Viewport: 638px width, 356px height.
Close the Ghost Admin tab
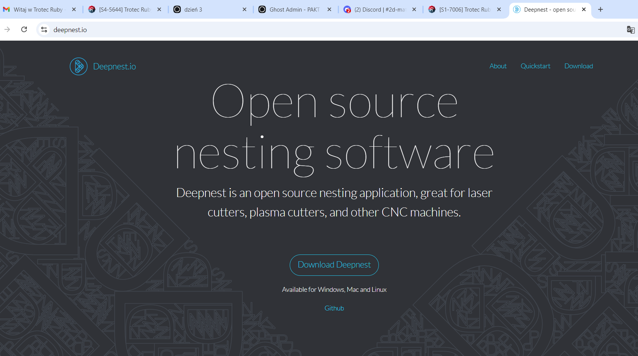[x=329, y=9]
